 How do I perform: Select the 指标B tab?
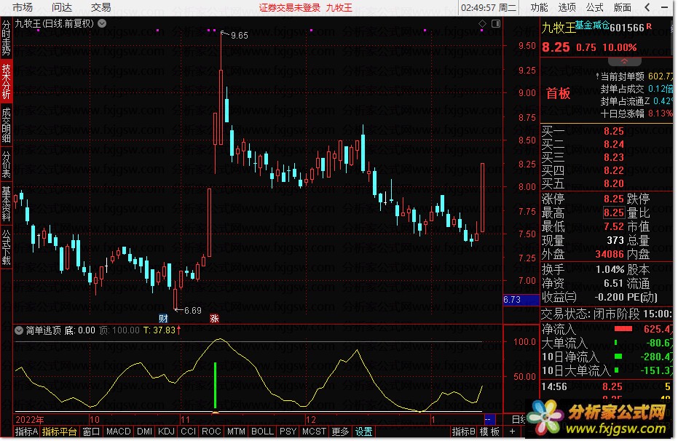463,432
